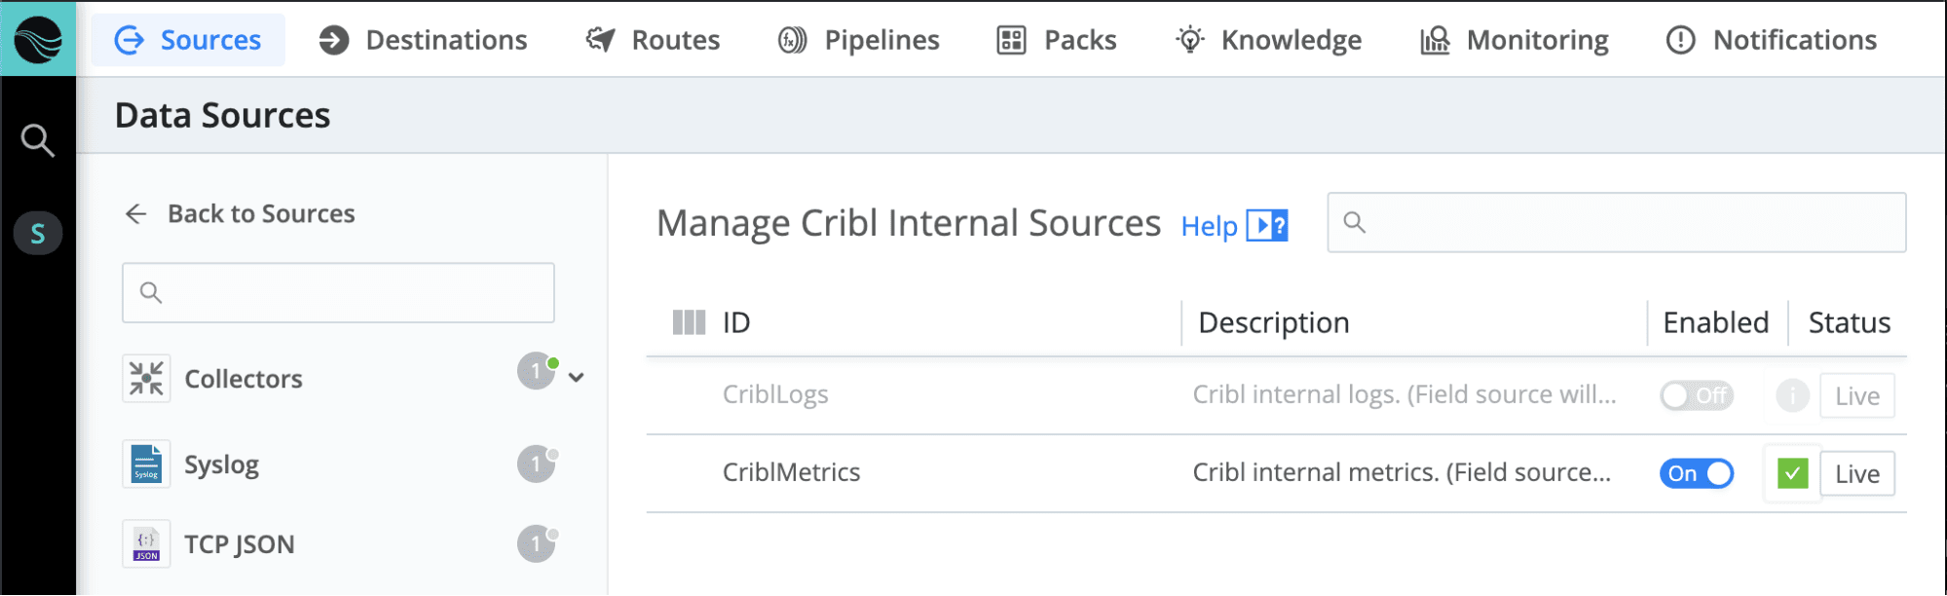Click green checkmark status for CriblMetrics
1947x596 pixels.
[x=1792, y=473]
